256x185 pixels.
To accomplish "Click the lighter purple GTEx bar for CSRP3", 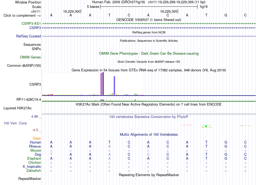I will coord(101,84).
